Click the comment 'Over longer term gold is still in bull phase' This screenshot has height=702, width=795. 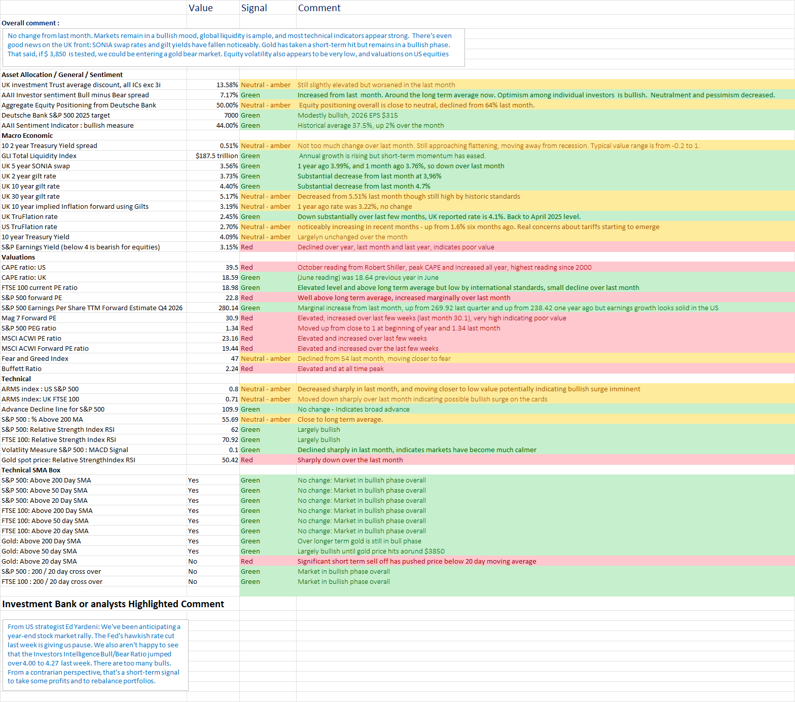359,541
